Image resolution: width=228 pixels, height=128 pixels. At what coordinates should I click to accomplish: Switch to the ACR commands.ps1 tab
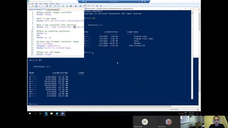(x=53, y=10)
